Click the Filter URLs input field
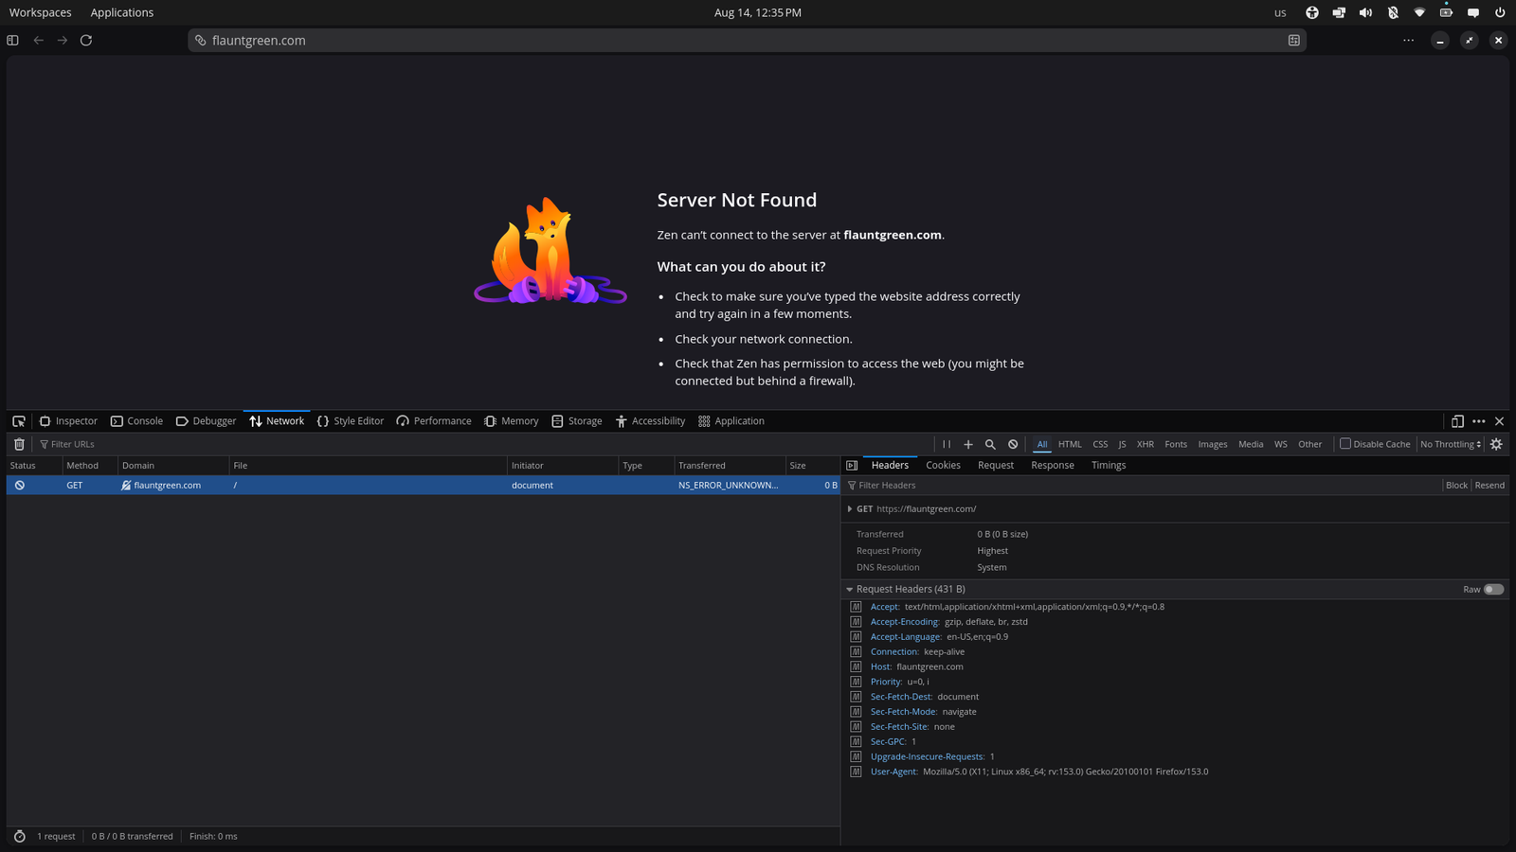 [x=483, y=444]
